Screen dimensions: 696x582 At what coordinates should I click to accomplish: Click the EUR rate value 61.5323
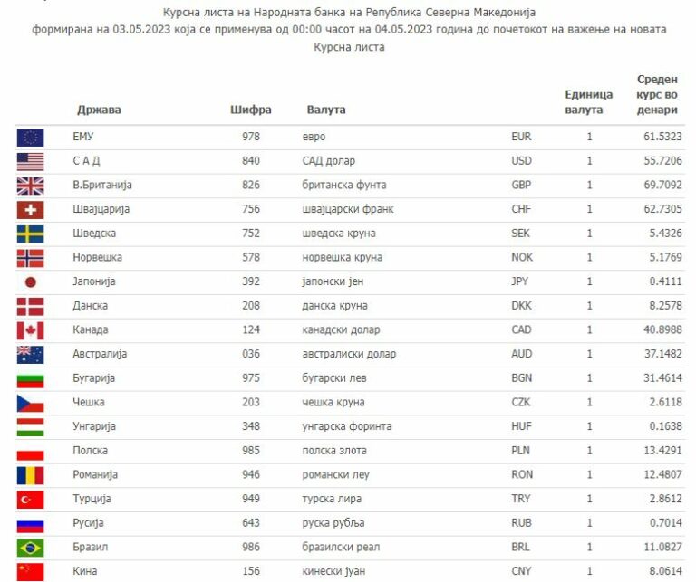(x=662, y=137)
